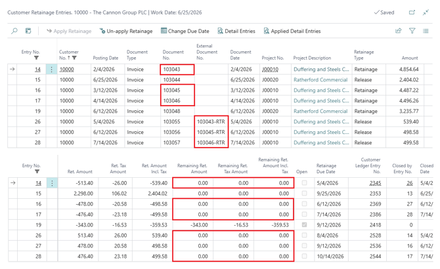Click Apply Retainage action

tap(69, 31)
